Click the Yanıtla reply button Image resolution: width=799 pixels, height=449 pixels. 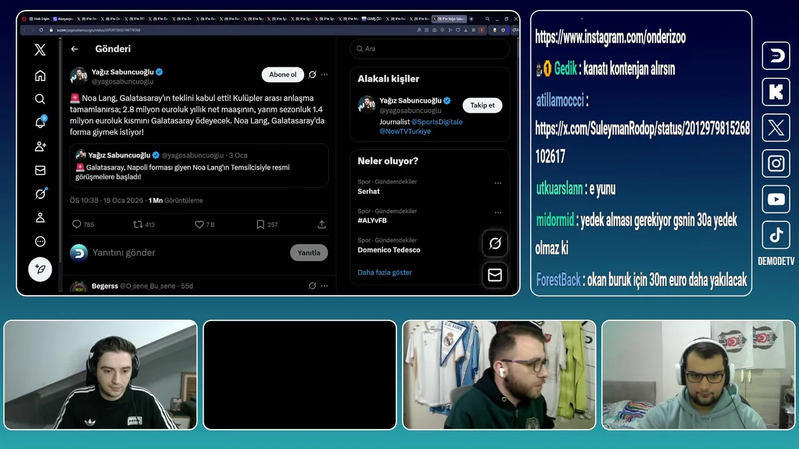coord(309,253)
